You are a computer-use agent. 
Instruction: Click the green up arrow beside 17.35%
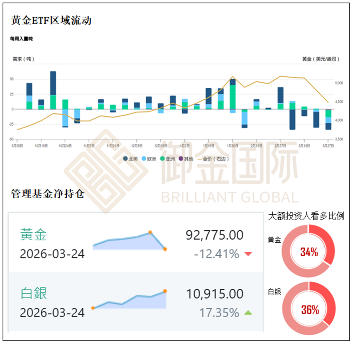click(248, 313)
